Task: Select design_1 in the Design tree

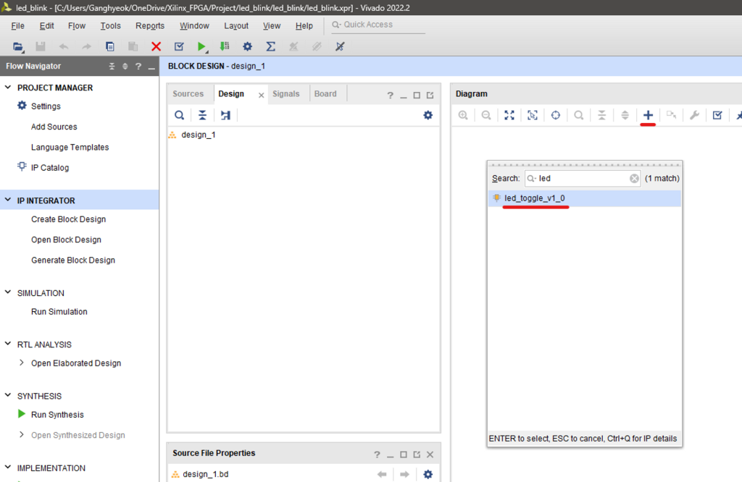Action: coord(199,135)
